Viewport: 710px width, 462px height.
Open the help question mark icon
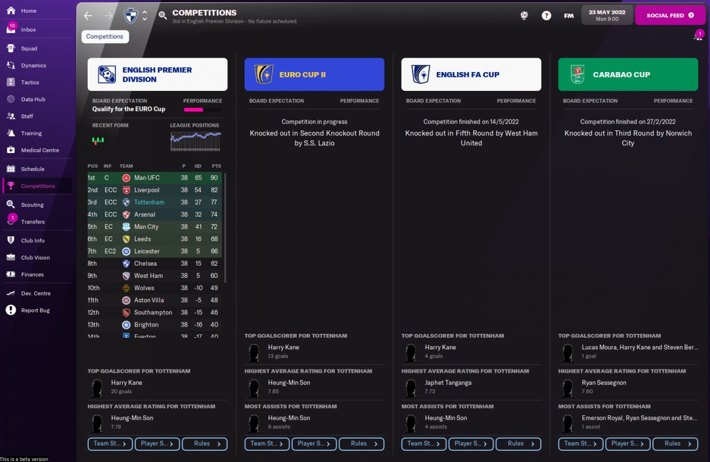(546, 16)
